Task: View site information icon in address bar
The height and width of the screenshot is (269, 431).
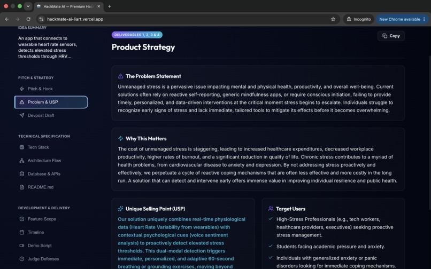Action: click(x=41, y=19)
